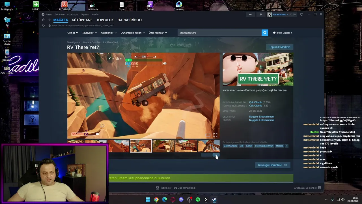Screen dimensions: 362x204
Task: Click Kuyruğu Görüntüle button
Action: pos(272,165)
